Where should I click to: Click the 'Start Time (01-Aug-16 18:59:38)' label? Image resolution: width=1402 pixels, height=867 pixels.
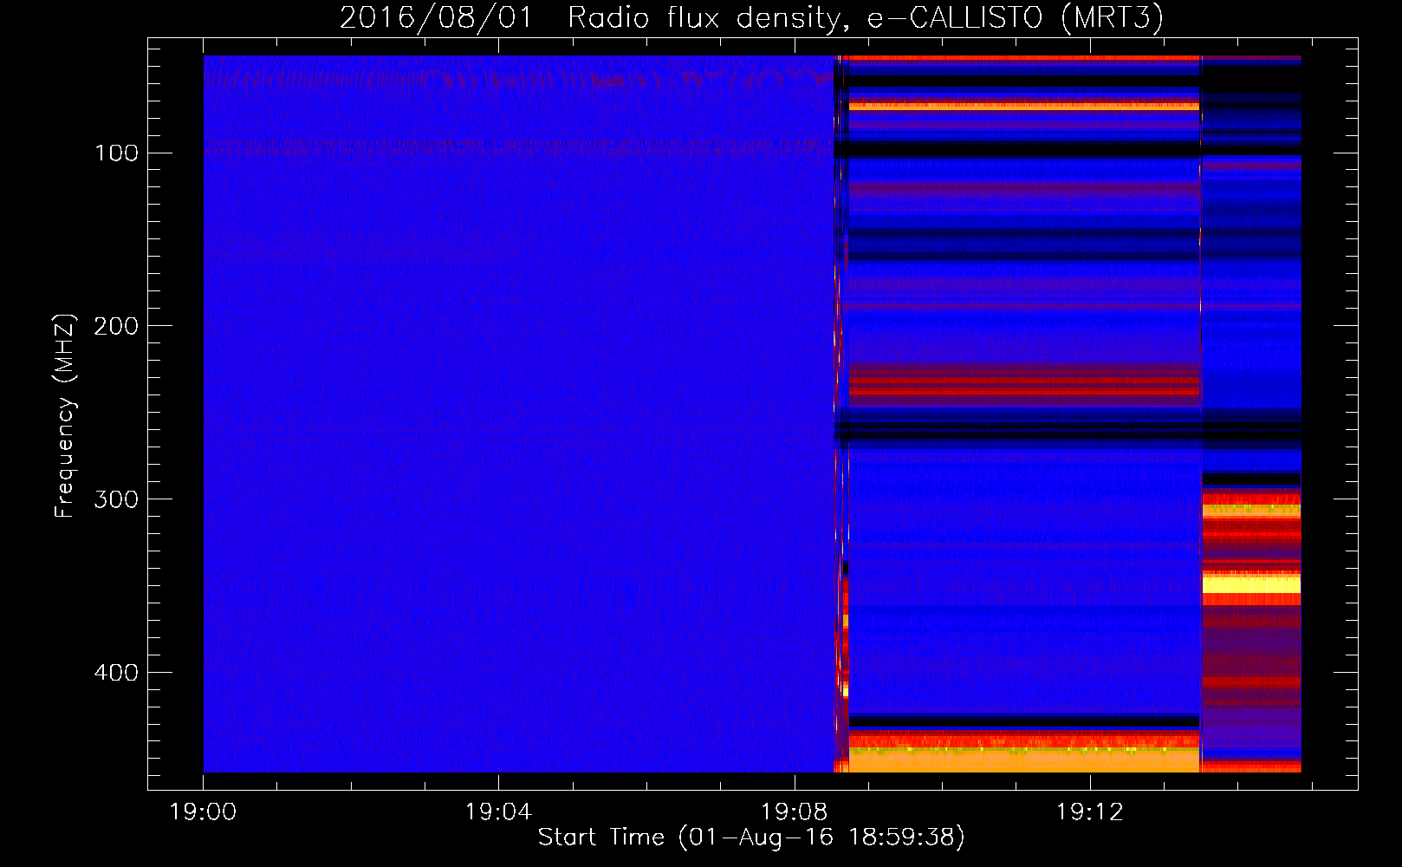tap(751, 838)
